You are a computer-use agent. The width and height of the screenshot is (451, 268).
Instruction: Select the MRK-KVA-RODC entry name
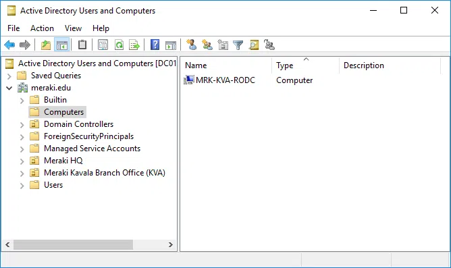pos(225,80)
